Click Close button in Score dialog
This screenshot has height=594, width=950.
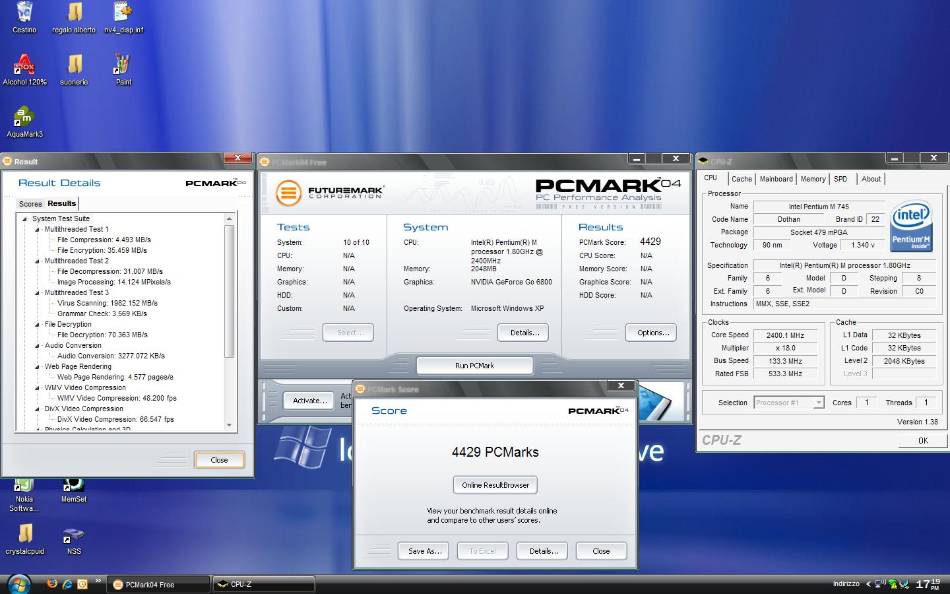(601, 551)
